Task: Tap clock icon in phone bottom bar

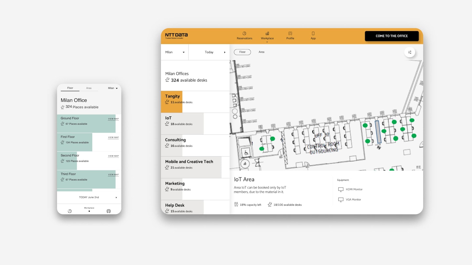Action: click(69, 211)
